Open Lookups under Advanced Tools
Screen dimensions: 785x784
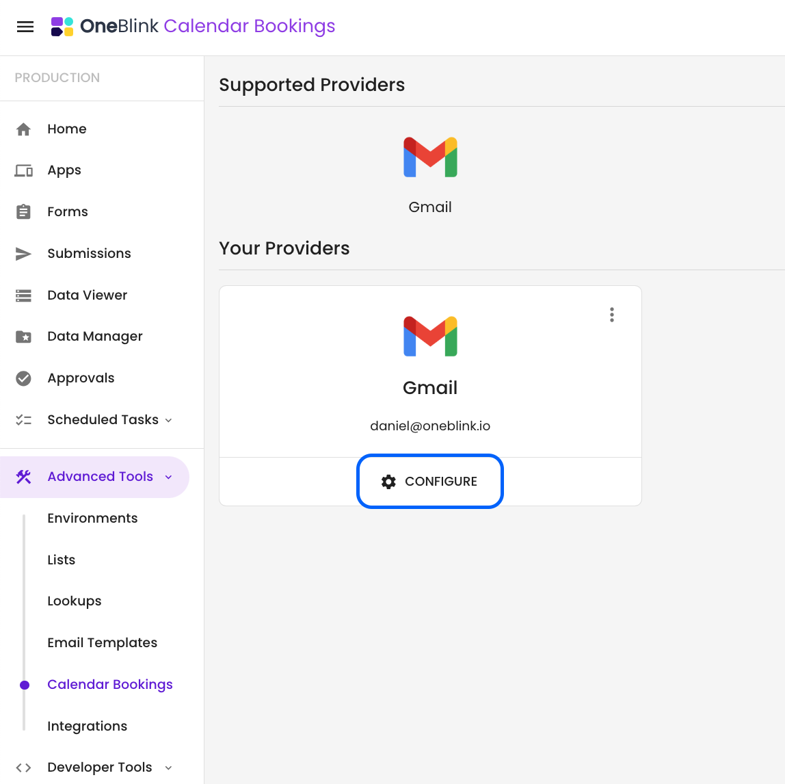click(x=75, y=601)
